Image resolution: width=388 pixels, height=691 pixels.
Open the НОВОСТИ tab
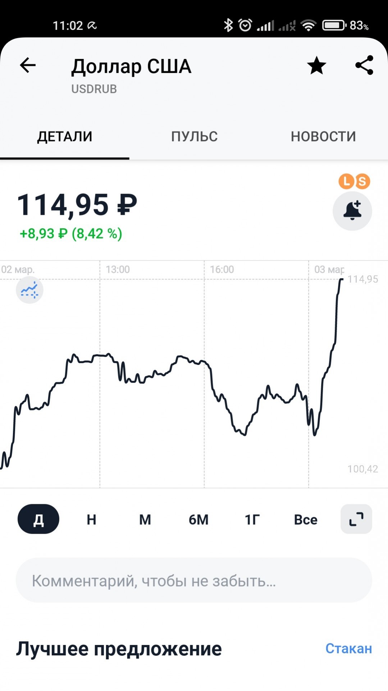pyautogui.click(x=323, y=136)
